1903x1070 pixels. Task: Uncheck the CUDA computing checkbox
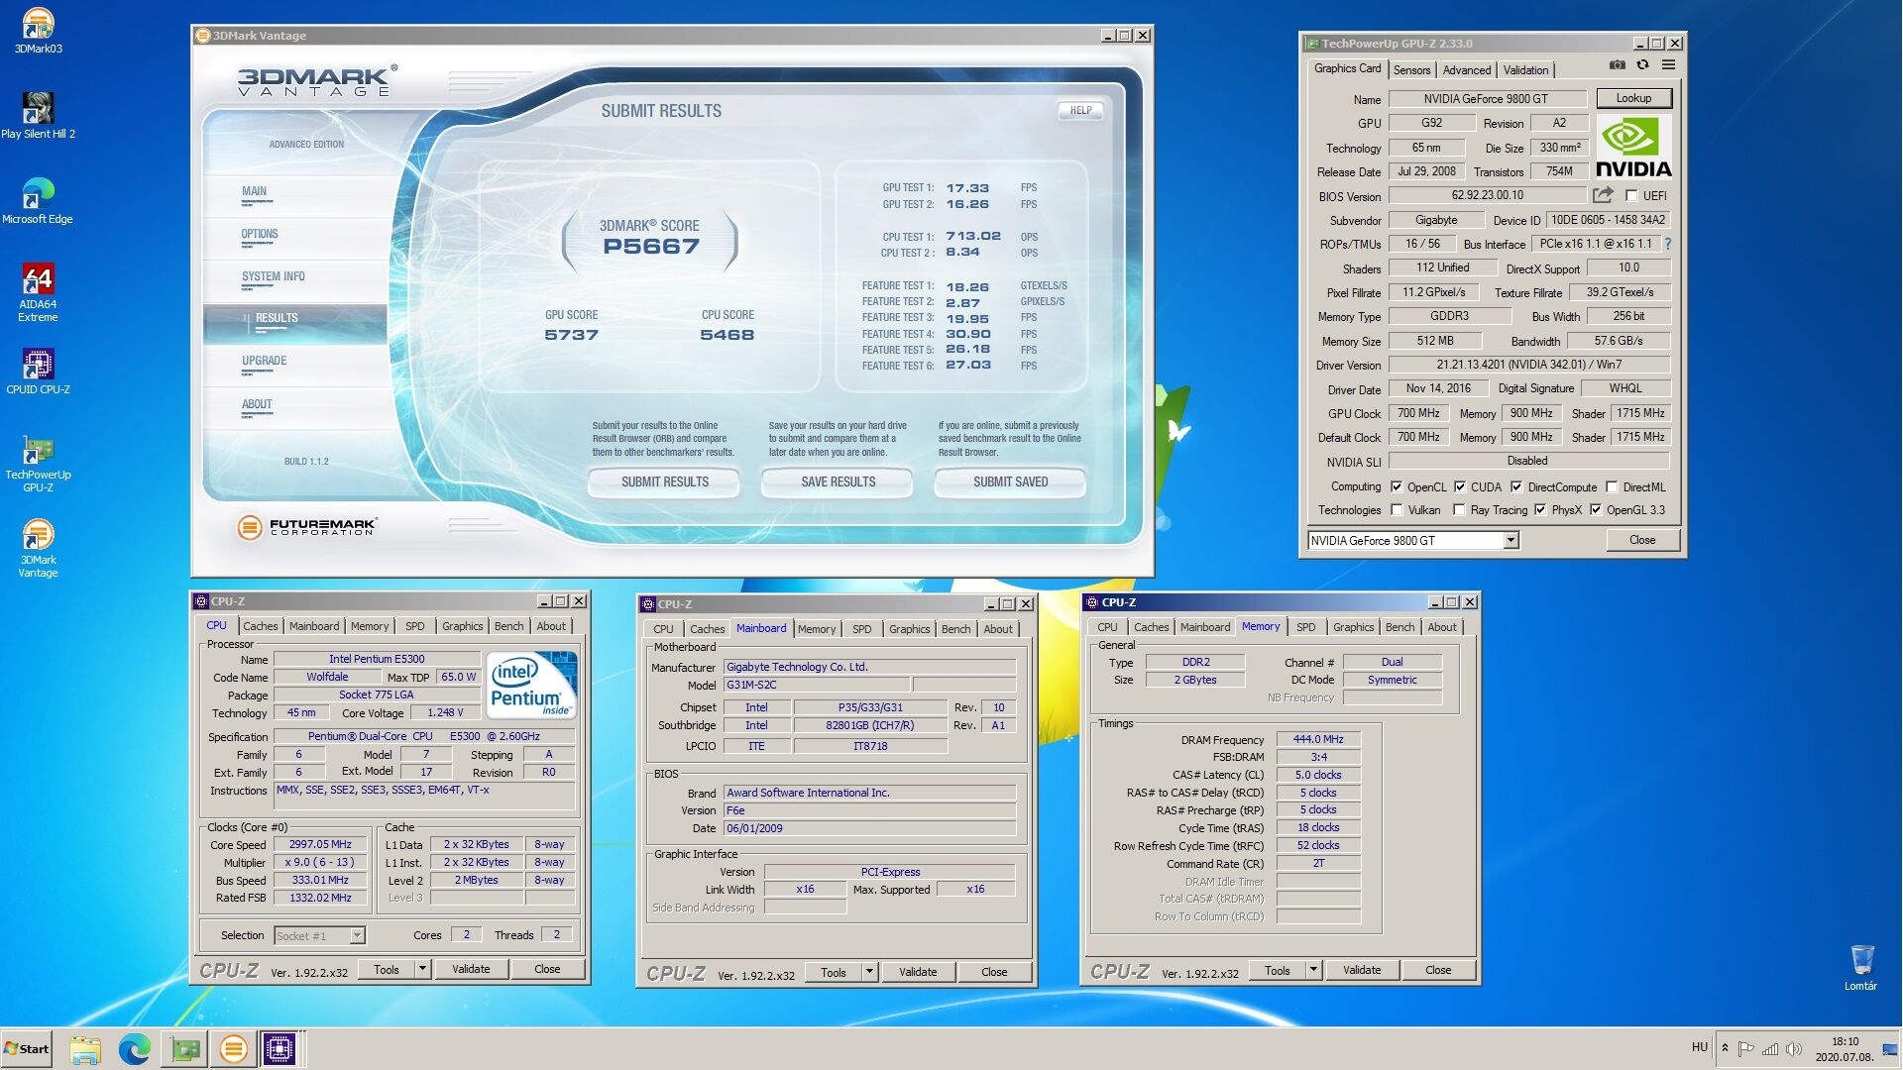tap(1460, 487)
